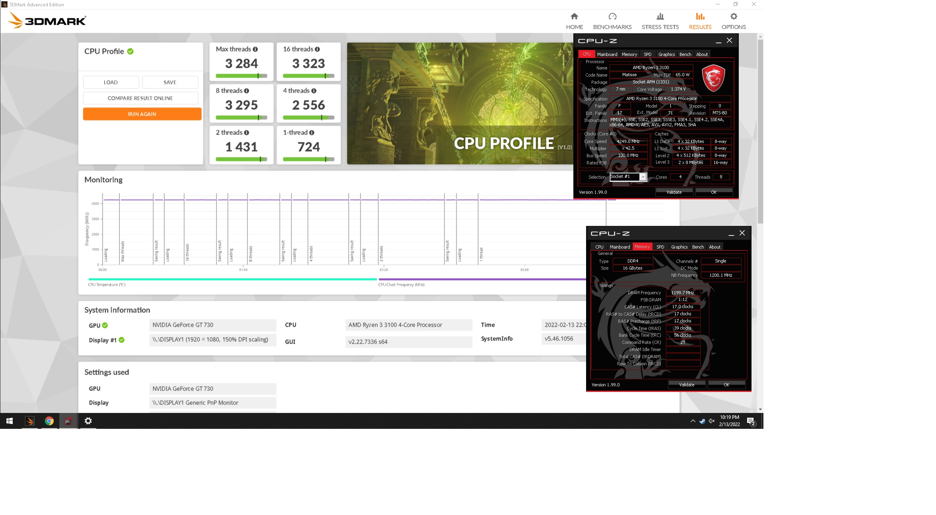Click the MSI dragon logo in CPU-Z
936x515 pixels.
coord(713,78)
